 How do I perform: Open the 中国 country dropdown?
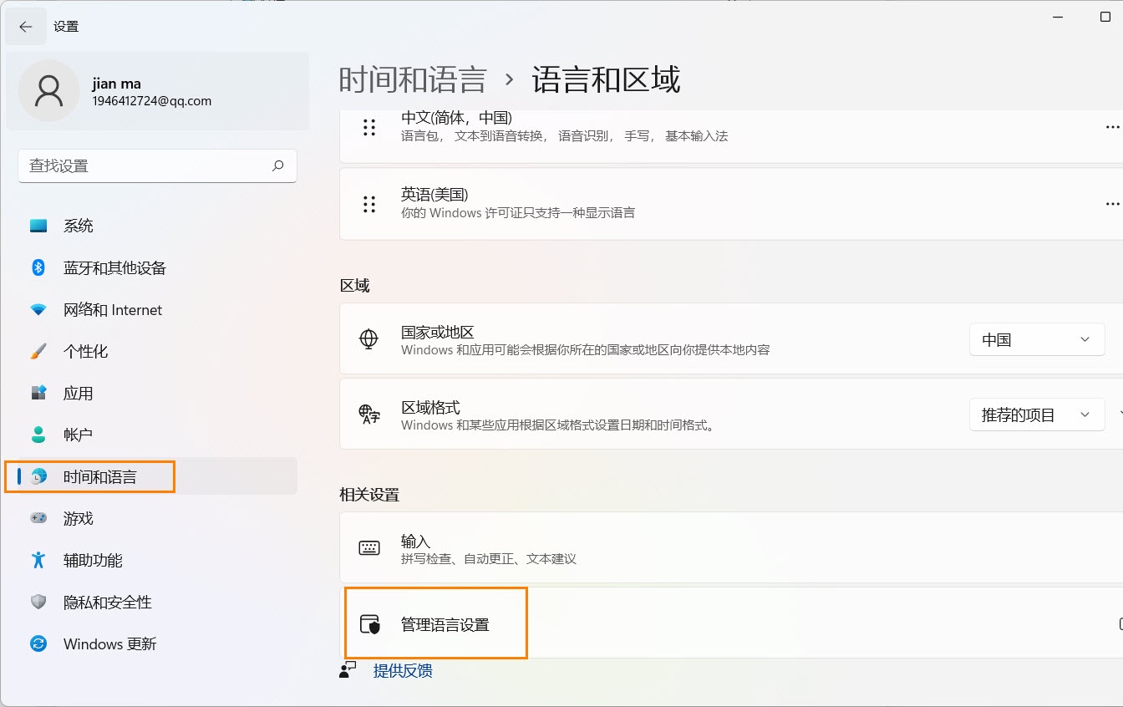[1037, 339]
